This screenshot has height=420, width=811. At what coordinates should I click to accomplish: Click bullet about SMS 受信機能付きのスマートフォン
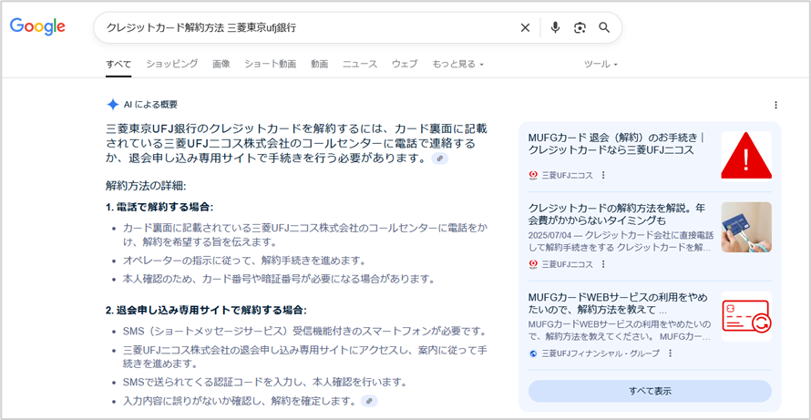coord(304,331)
